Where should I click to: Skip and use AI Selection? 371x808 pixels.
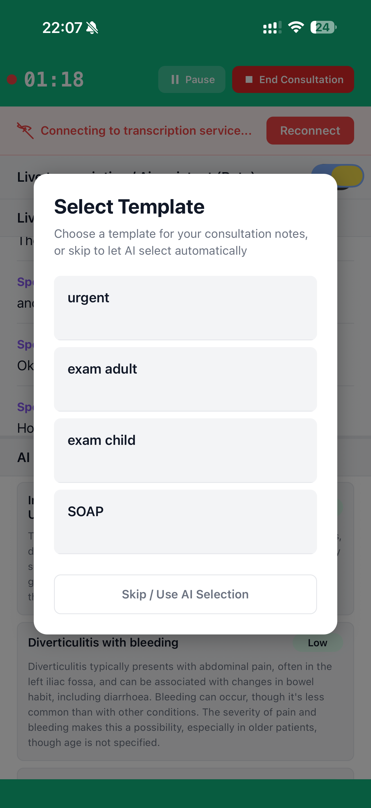185,594
